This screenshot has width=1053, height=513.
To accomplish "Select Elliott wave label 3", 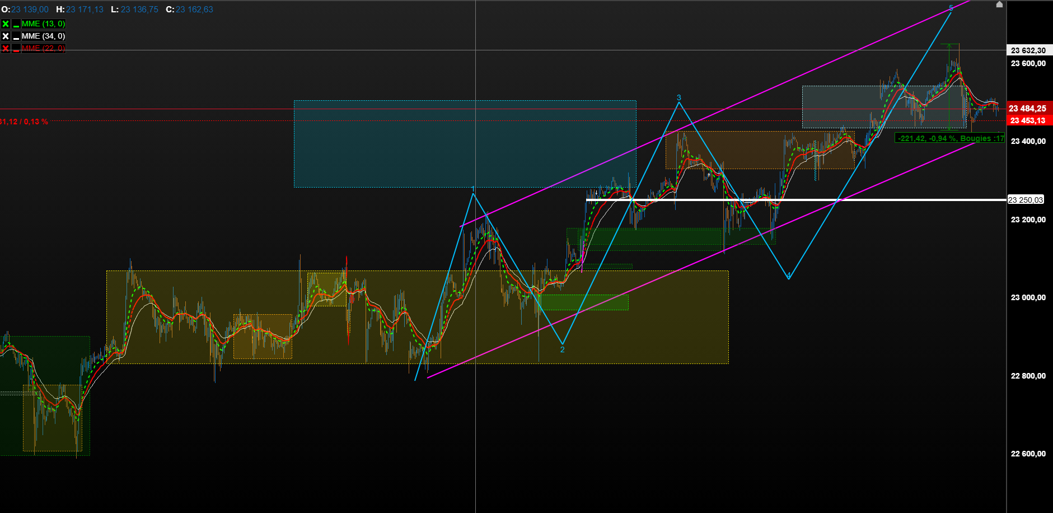I will [x=679, y=97].
